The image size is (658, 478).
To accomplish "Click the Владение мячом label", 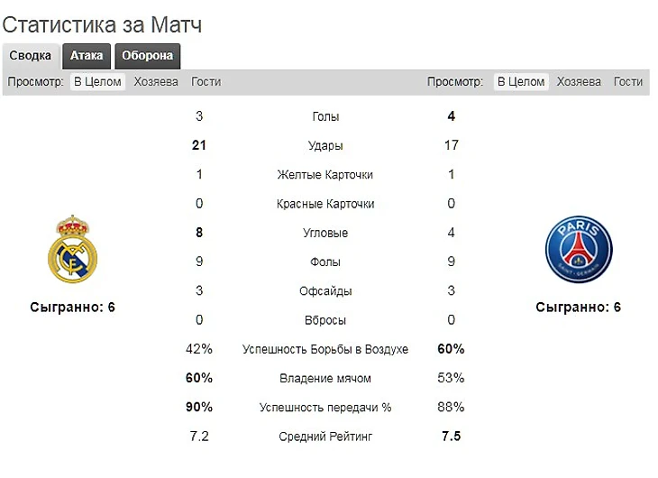I will tap(325, 379).
